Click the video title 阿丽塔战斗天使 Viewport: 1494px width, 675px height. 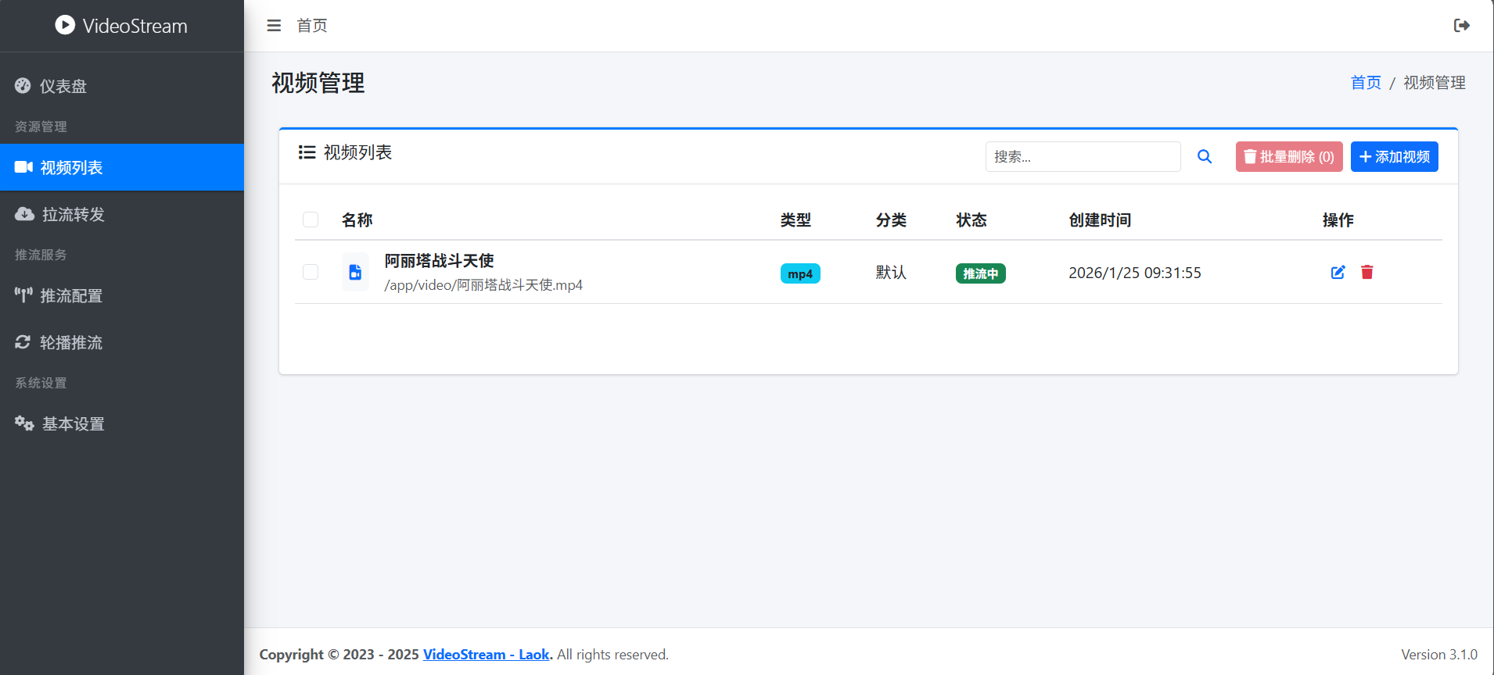click(x=439, y=260)
